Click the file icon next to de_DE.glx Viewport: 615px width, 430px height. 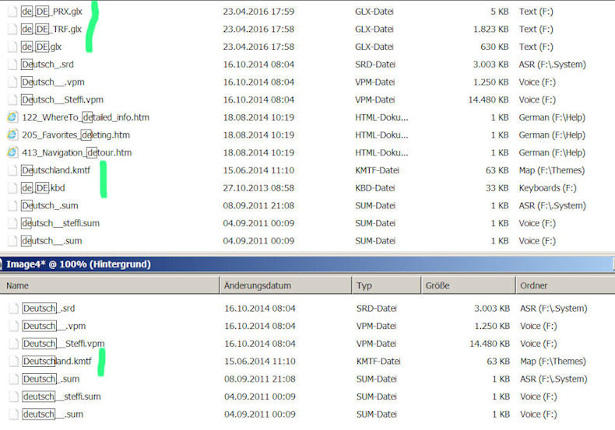pyautogui.click(x=12, y=47)
